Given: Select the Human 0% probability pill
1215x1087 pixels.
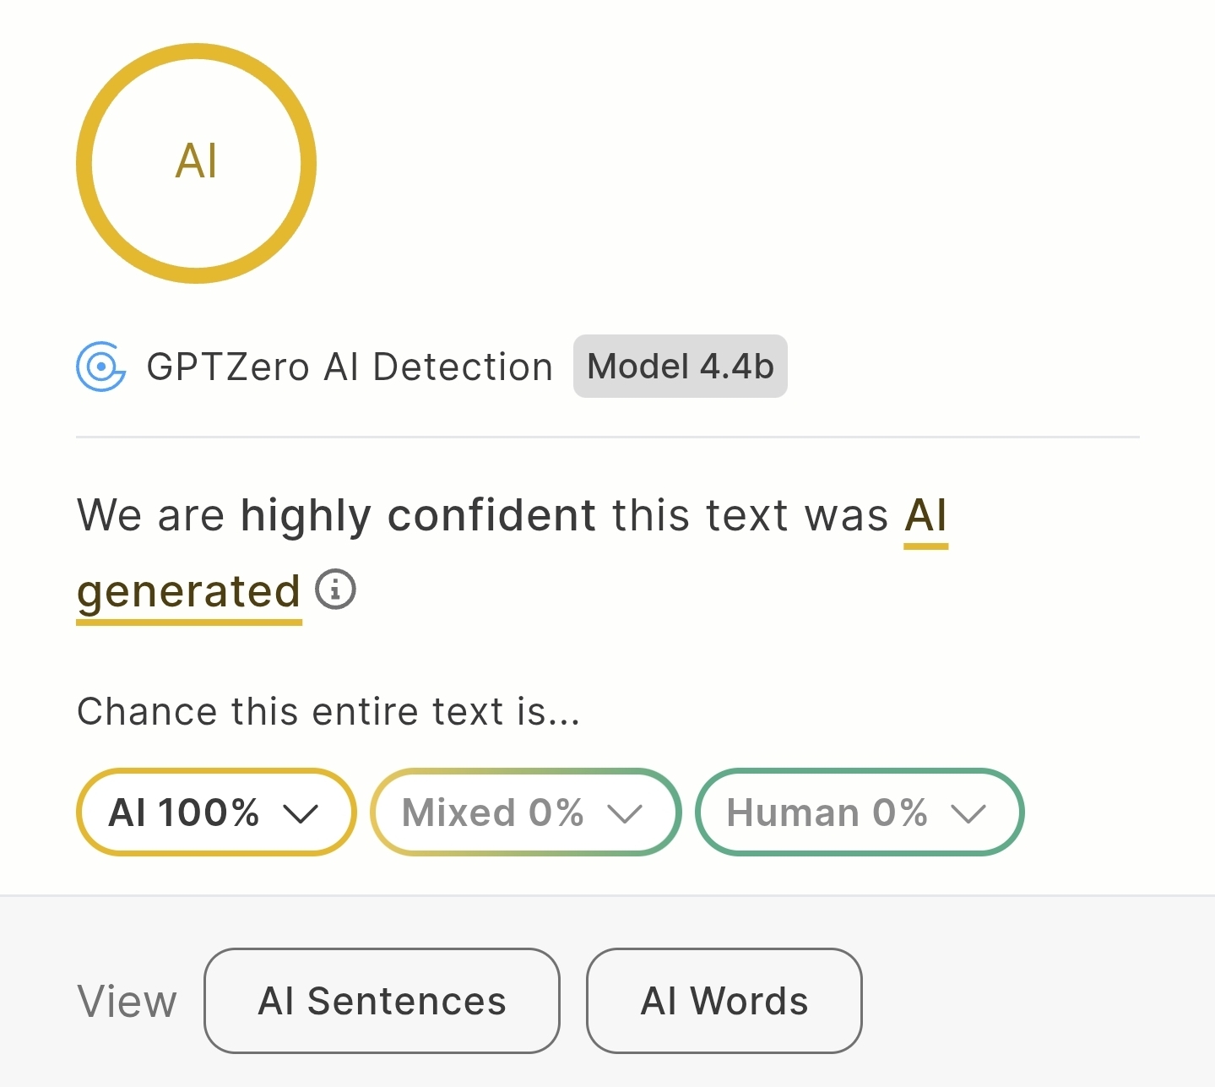Looking at the screenshot, I should pyautogui.click(x=827, y=813).
